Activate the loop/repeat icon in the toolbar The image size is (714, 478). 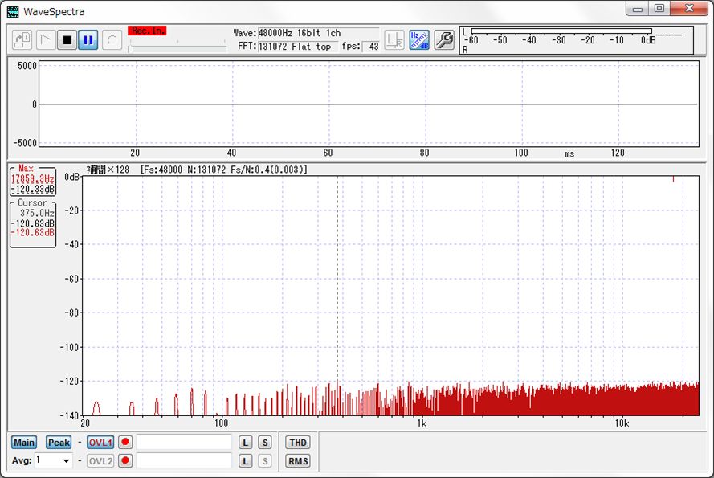pyautogui.click(x=110, y=40)
